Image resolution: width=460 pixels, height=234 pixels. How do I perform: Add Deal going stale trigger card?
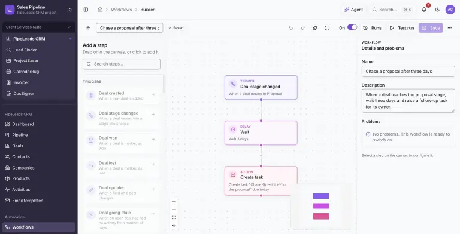click(122, 220)
